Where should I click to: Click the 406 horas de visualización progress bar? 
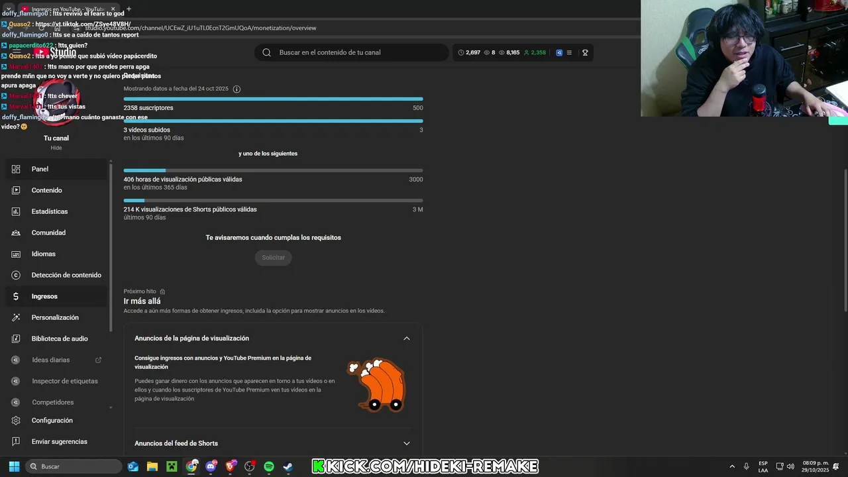[x=273, y=170]
